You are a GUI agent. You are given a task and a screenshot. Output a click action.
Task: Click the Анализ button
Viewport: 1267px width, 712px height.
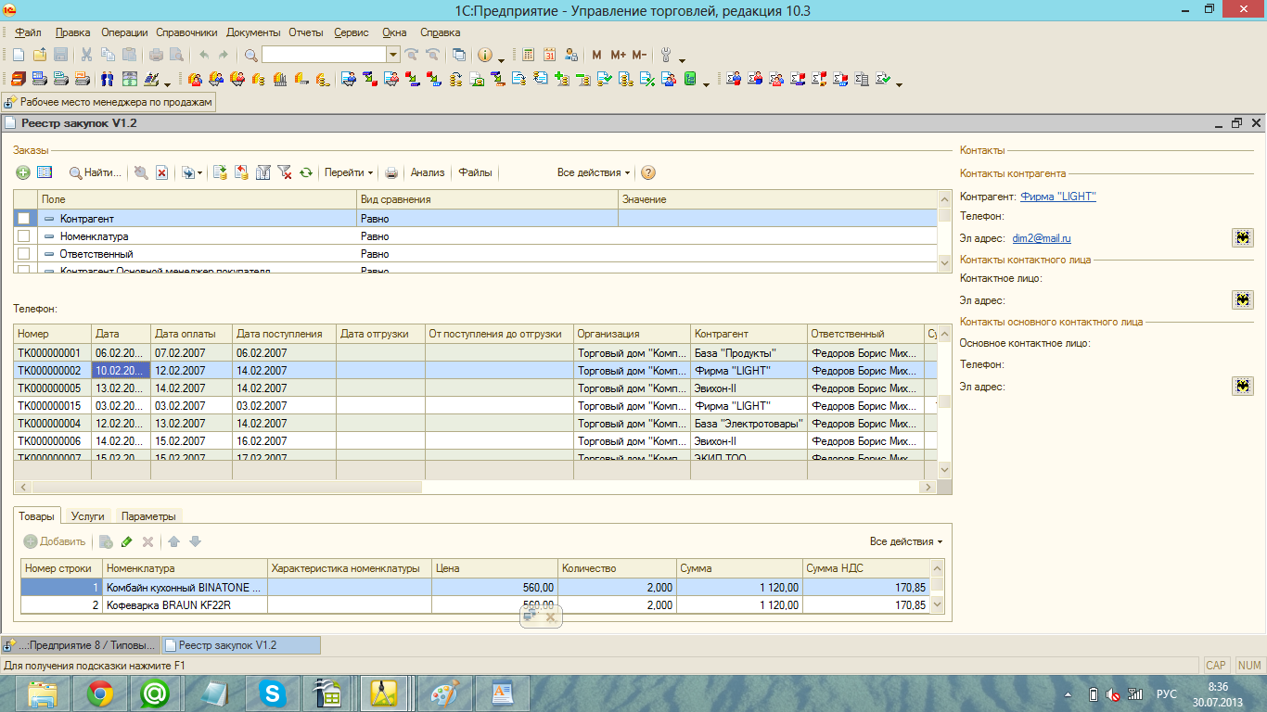(x=428, y=172)
